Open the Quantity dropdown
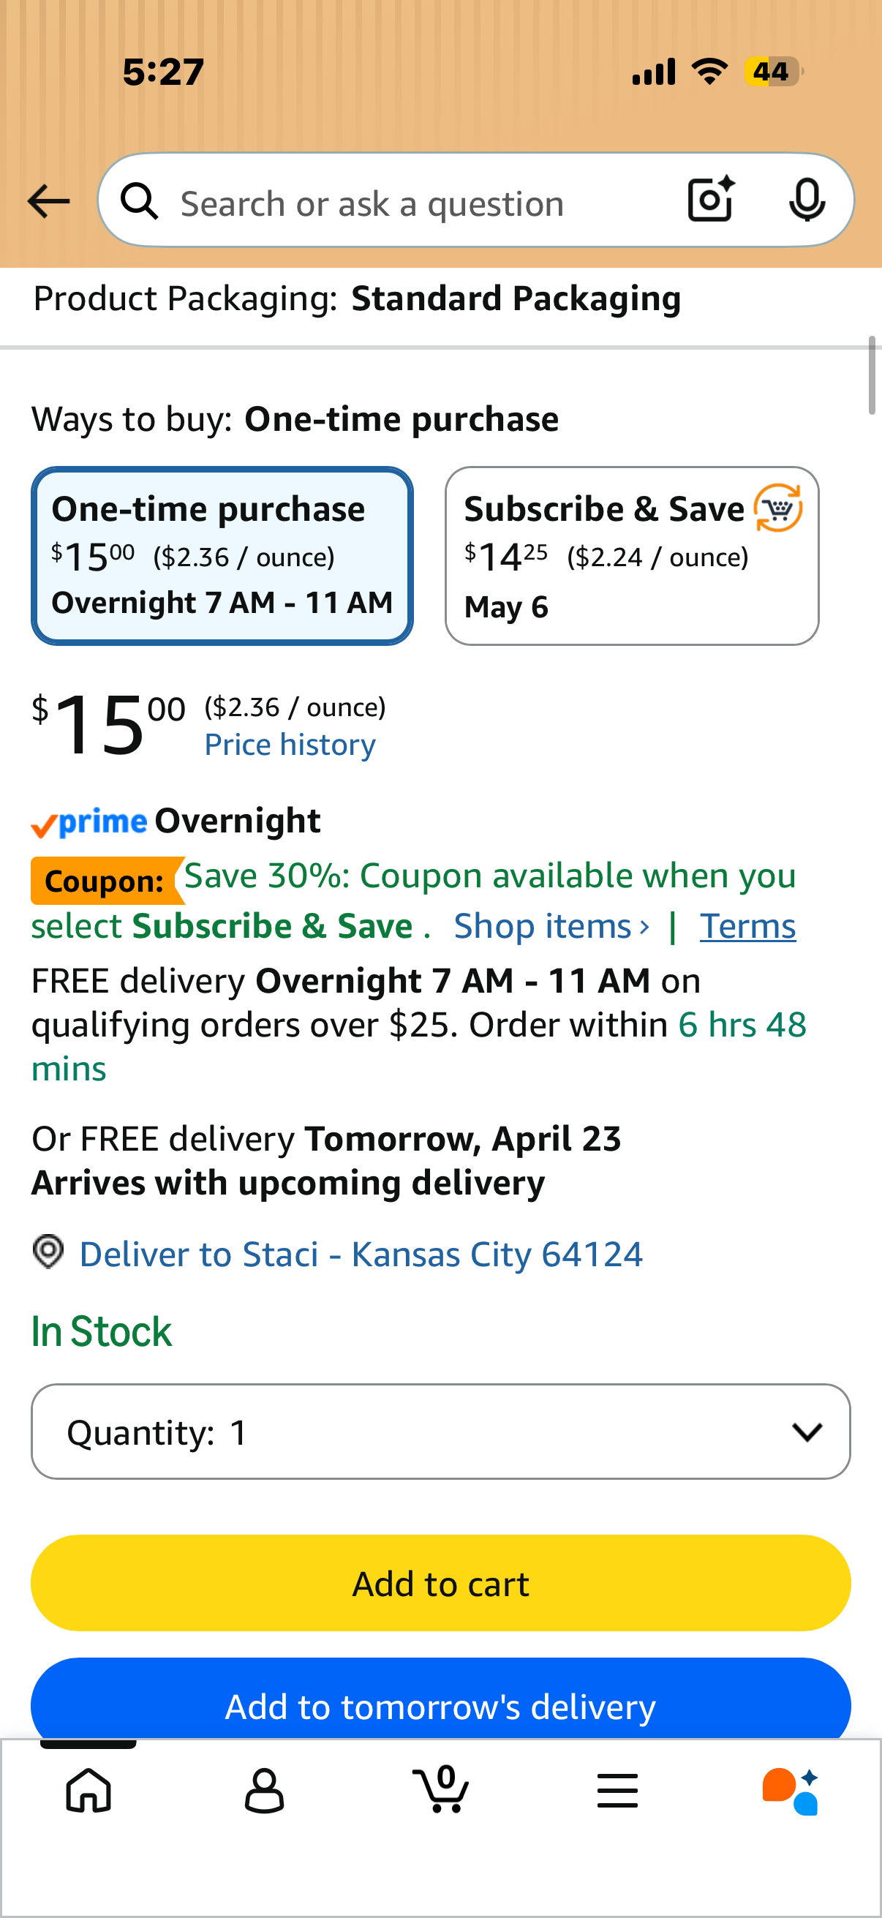 point(440,1431)
